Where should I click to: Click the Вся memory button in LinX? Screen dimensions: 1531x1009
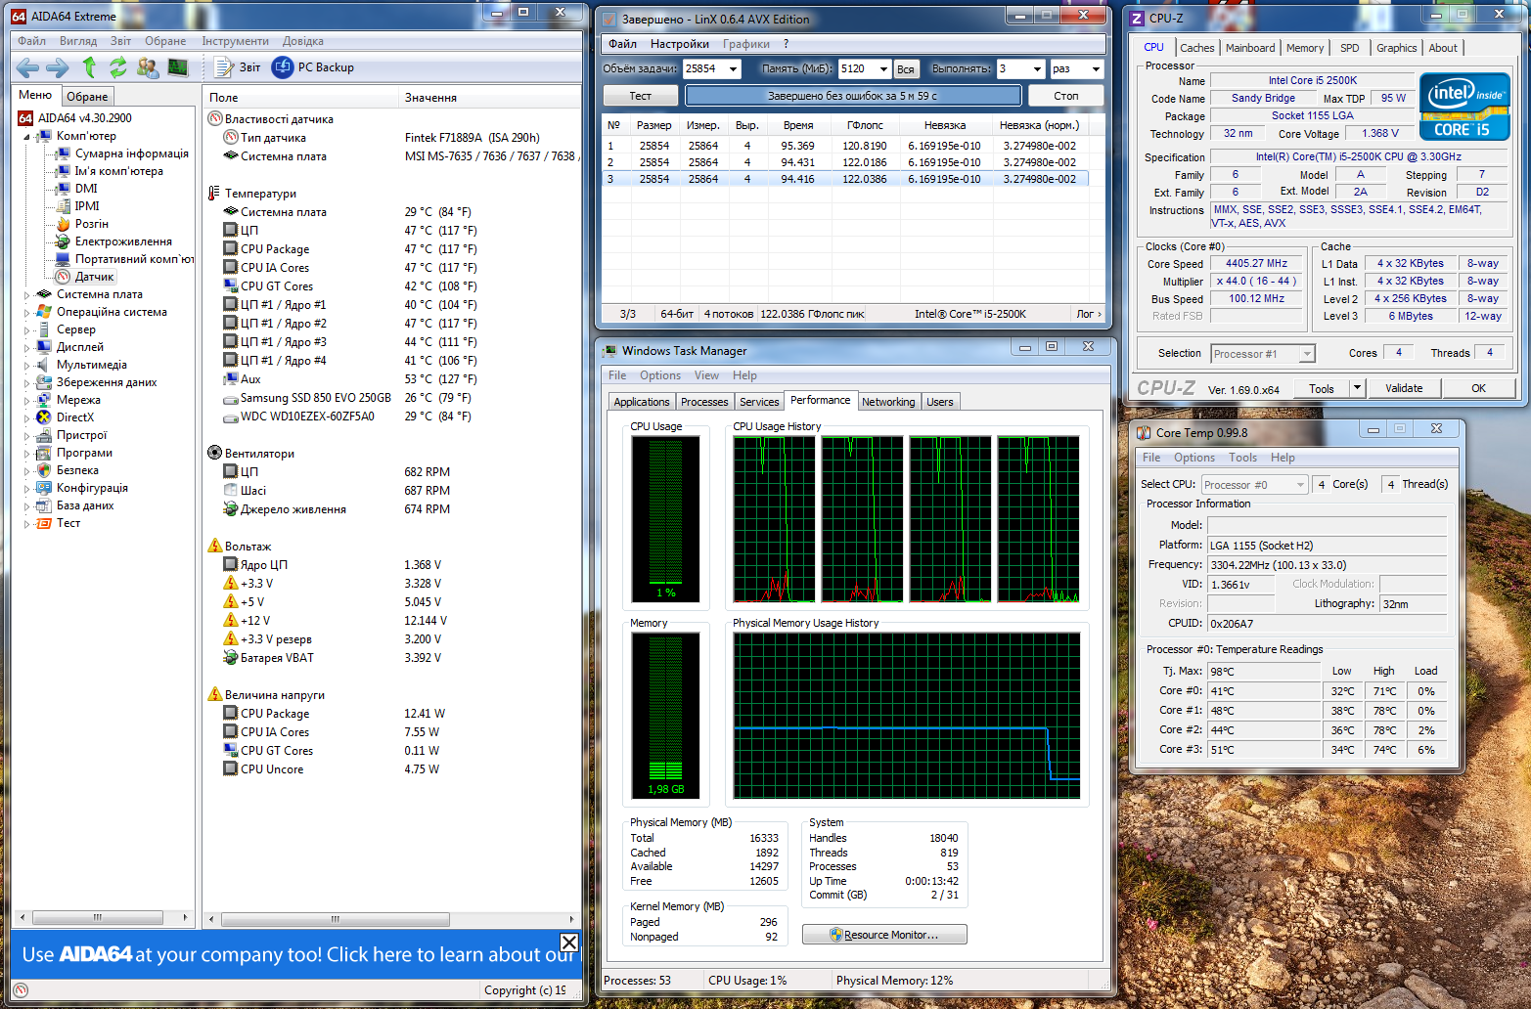tap(906, 69)
